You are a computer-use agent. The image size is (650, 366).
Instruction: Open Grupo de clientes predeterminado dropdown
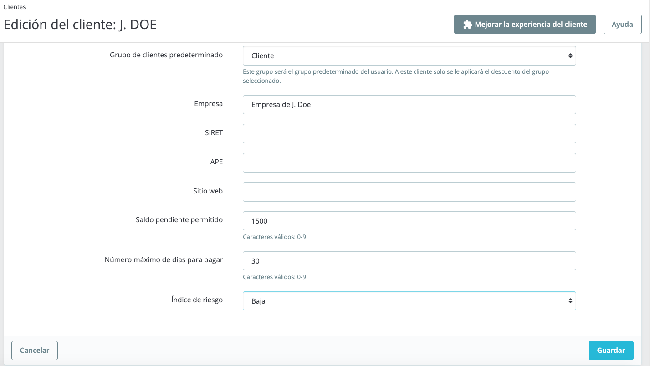tap(409, 56)
